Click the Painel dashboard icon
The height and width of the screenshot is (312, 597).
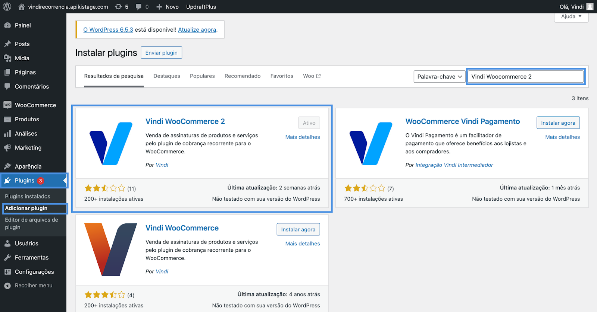pos(7,25)
